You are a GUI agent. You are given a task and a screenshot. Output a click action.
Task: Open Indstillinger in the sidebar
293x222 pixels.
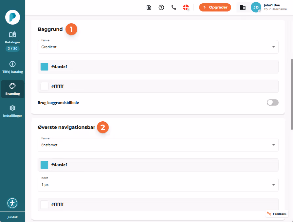tap(12, 111)
